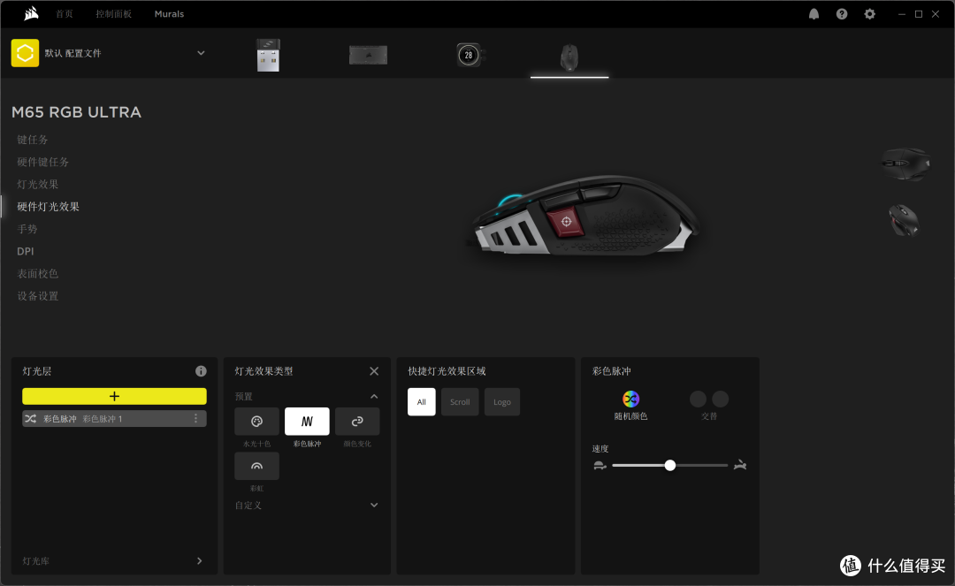955x586 pixels.
Task: Click the first 交替 color circle
Action: (x=698, y=400)
